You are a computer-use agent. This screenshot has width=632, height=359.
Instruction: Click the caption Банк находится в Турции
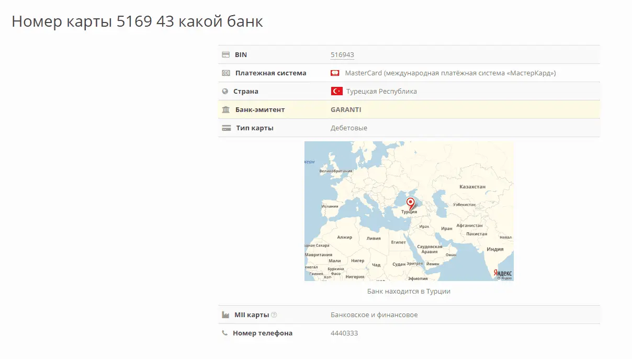(x=409, y=291)
